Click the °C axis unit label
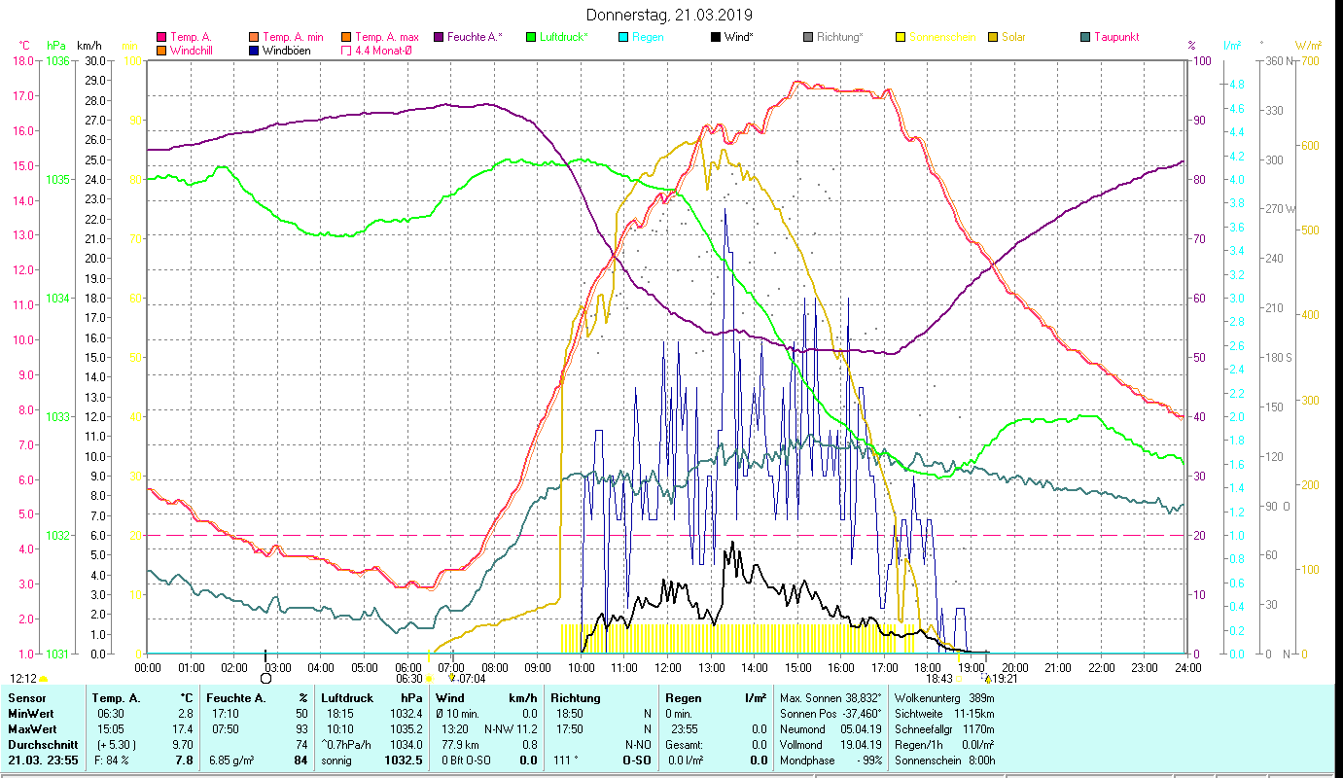 coord(24,46)
